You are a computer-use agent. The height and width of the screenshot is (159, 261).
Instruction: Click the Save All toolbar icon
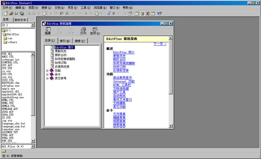pos(22,14)
